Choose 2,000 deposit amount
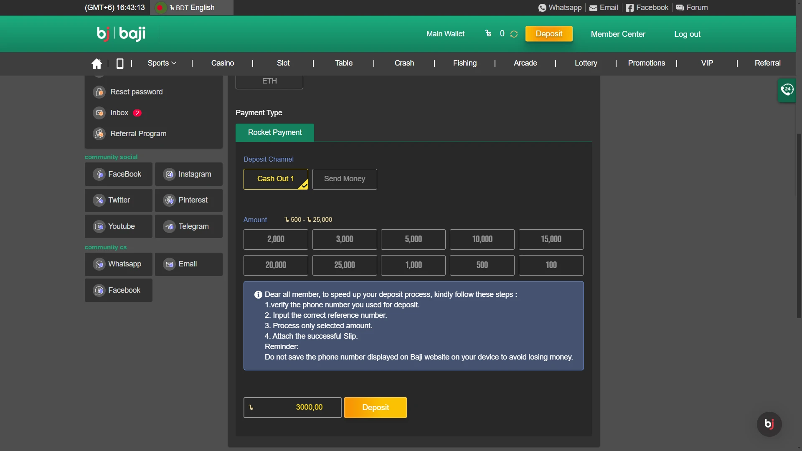Viewport: 802px width, 451px height. click(x=276, y=239)
